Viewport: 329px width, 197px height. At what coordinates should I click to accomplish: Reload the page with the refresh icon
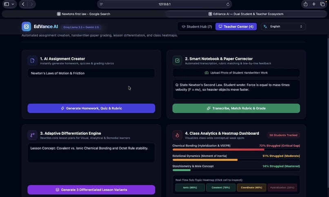[228, 4]
